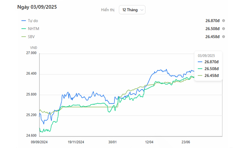Click the light green dot in tooltip

coord(200,75)
